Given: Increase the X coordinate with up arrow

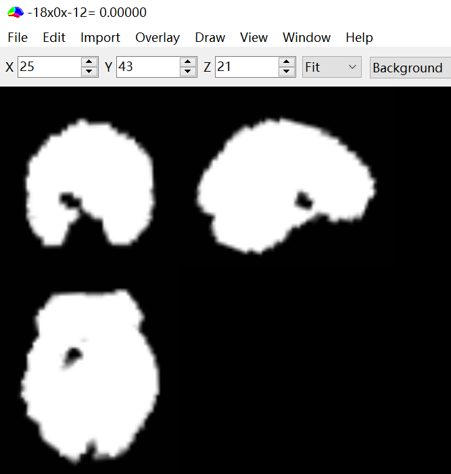Looking at the screenshot, I should pyautogui.click(x=89, y=62).
